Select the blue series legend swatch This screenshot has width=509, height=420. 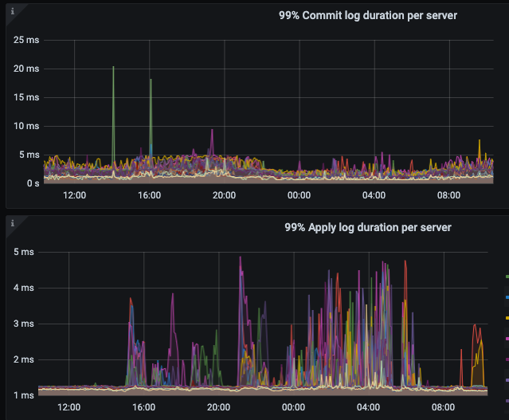pyautogui.click(x=507, y=298)
